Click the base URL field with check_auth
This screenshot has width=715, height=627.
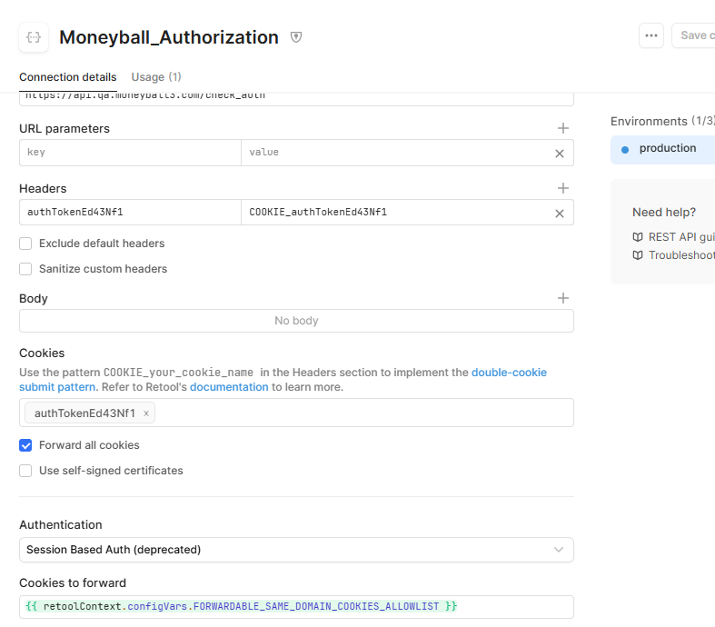pyautogui.click(x=296, y=98)
